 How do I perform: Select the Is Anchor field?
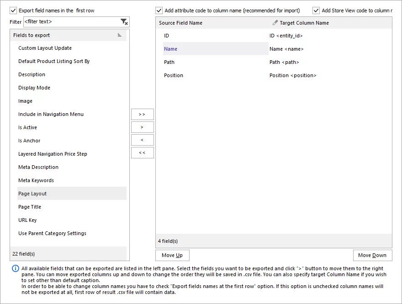coord(72,141)
